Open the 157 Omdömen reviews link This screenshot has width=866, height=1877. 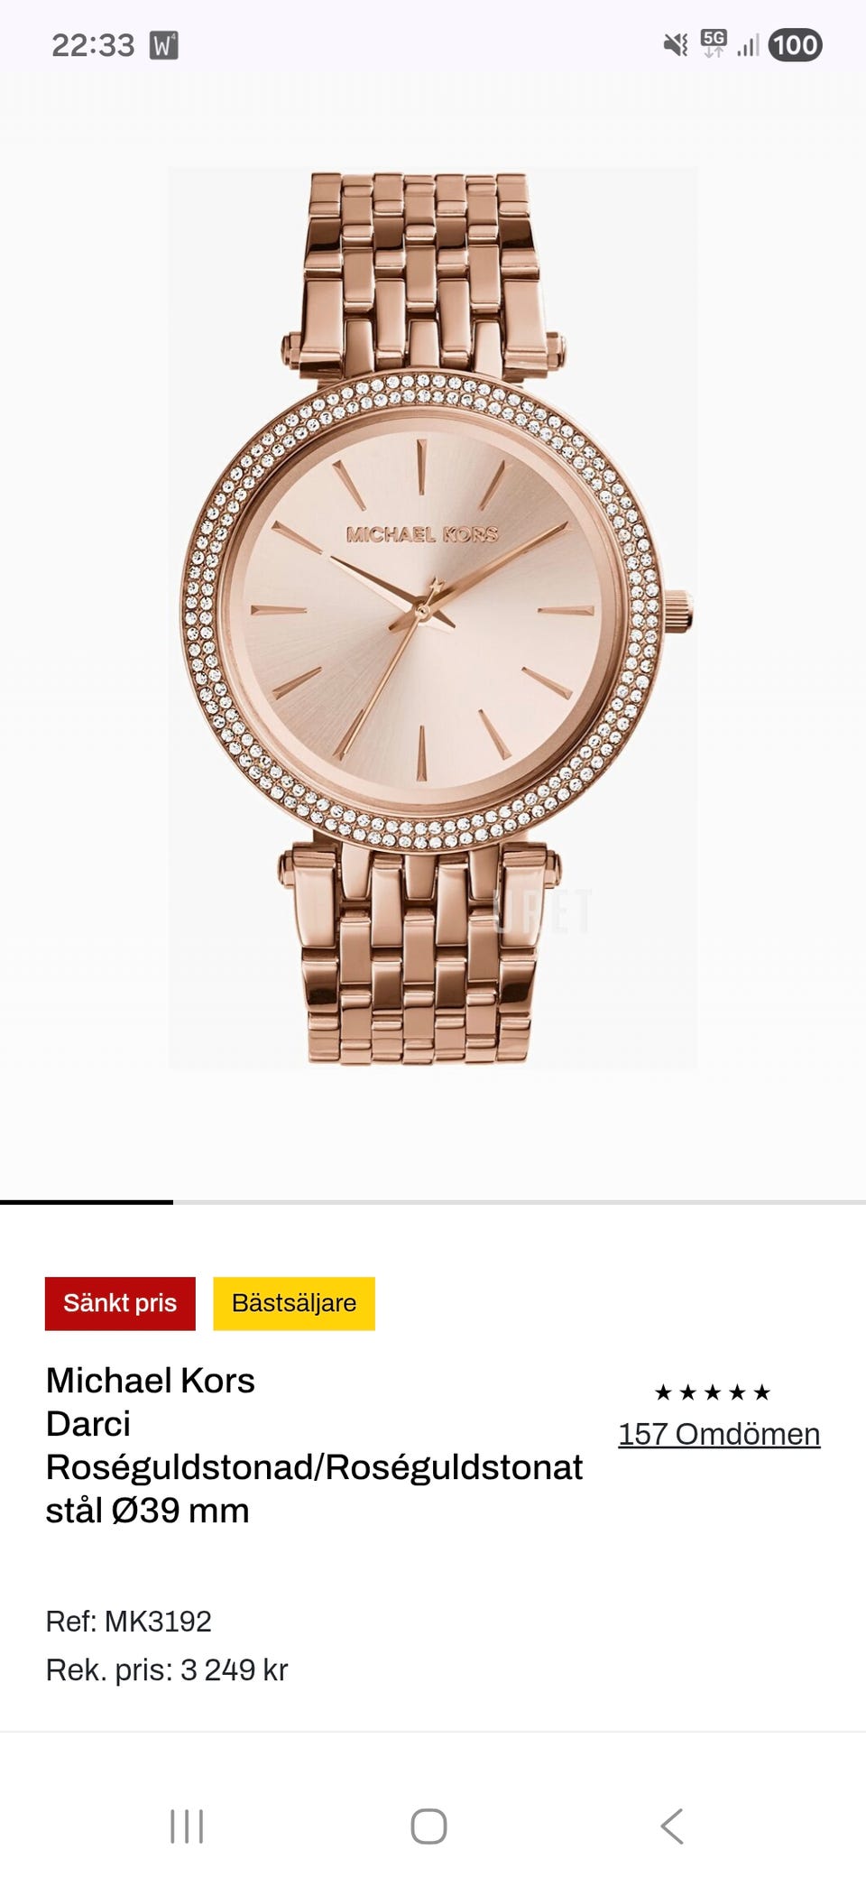[719, 1434]
